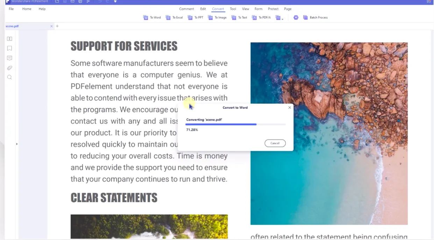
Task: Choose the To Excel conversion
Action: (x=174, y=17)
